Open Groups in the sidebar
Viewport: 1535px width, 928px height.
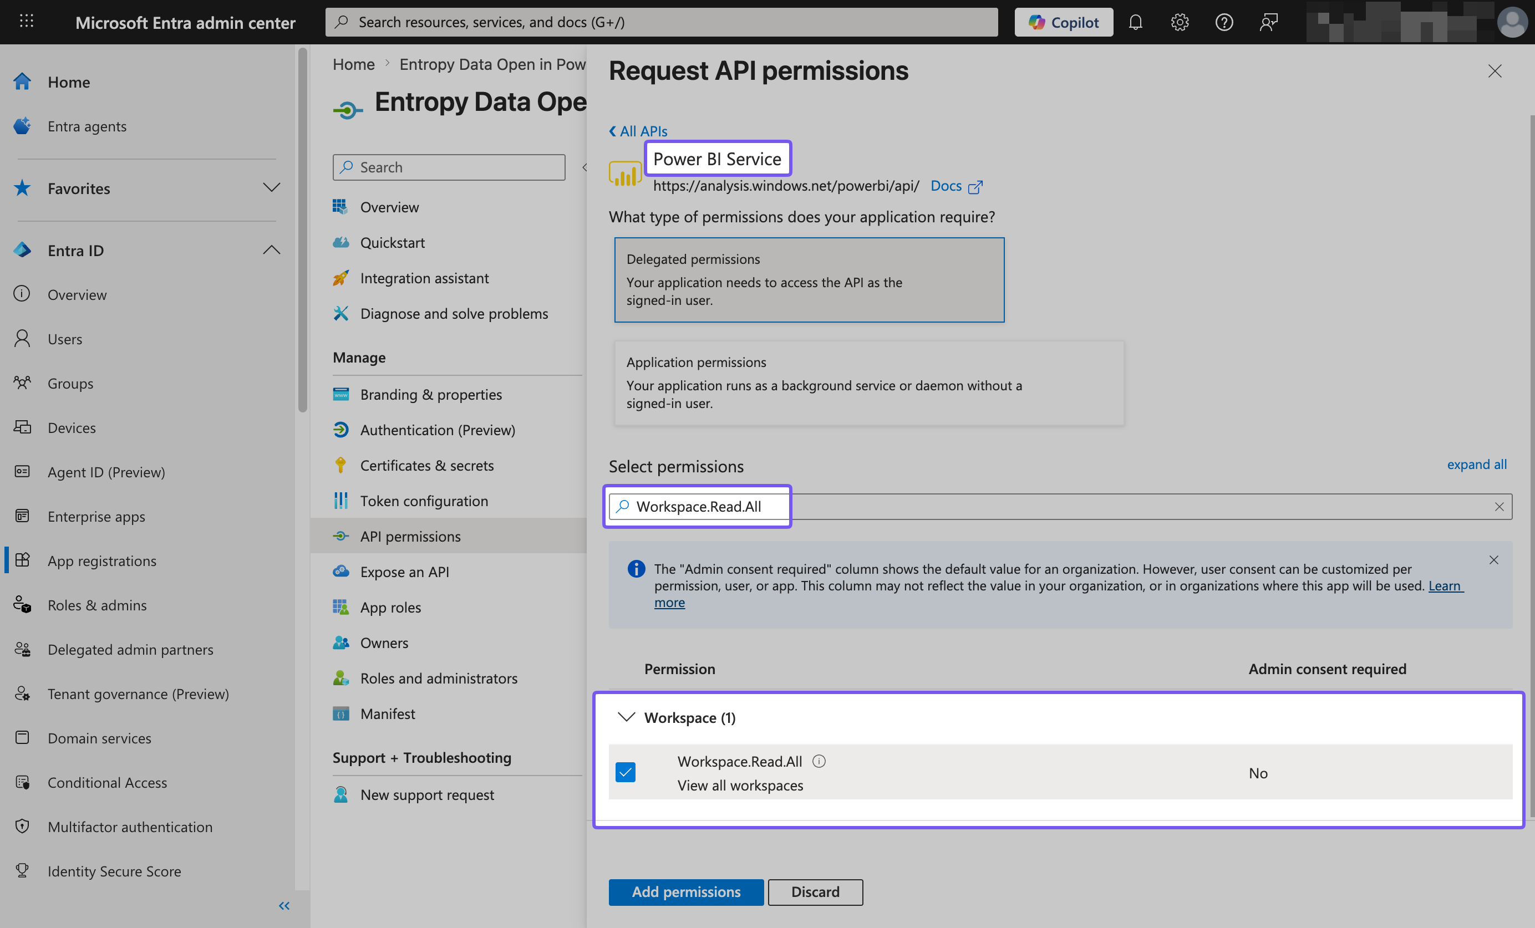click(x=70, y=383)
